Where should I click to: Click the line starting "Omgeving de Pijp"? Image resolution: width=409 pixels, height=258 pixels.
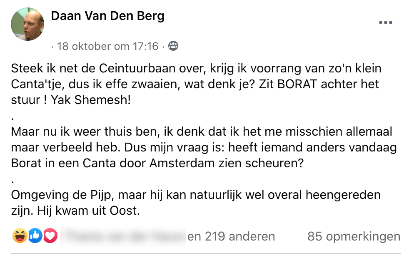click(x=196, y=195)
